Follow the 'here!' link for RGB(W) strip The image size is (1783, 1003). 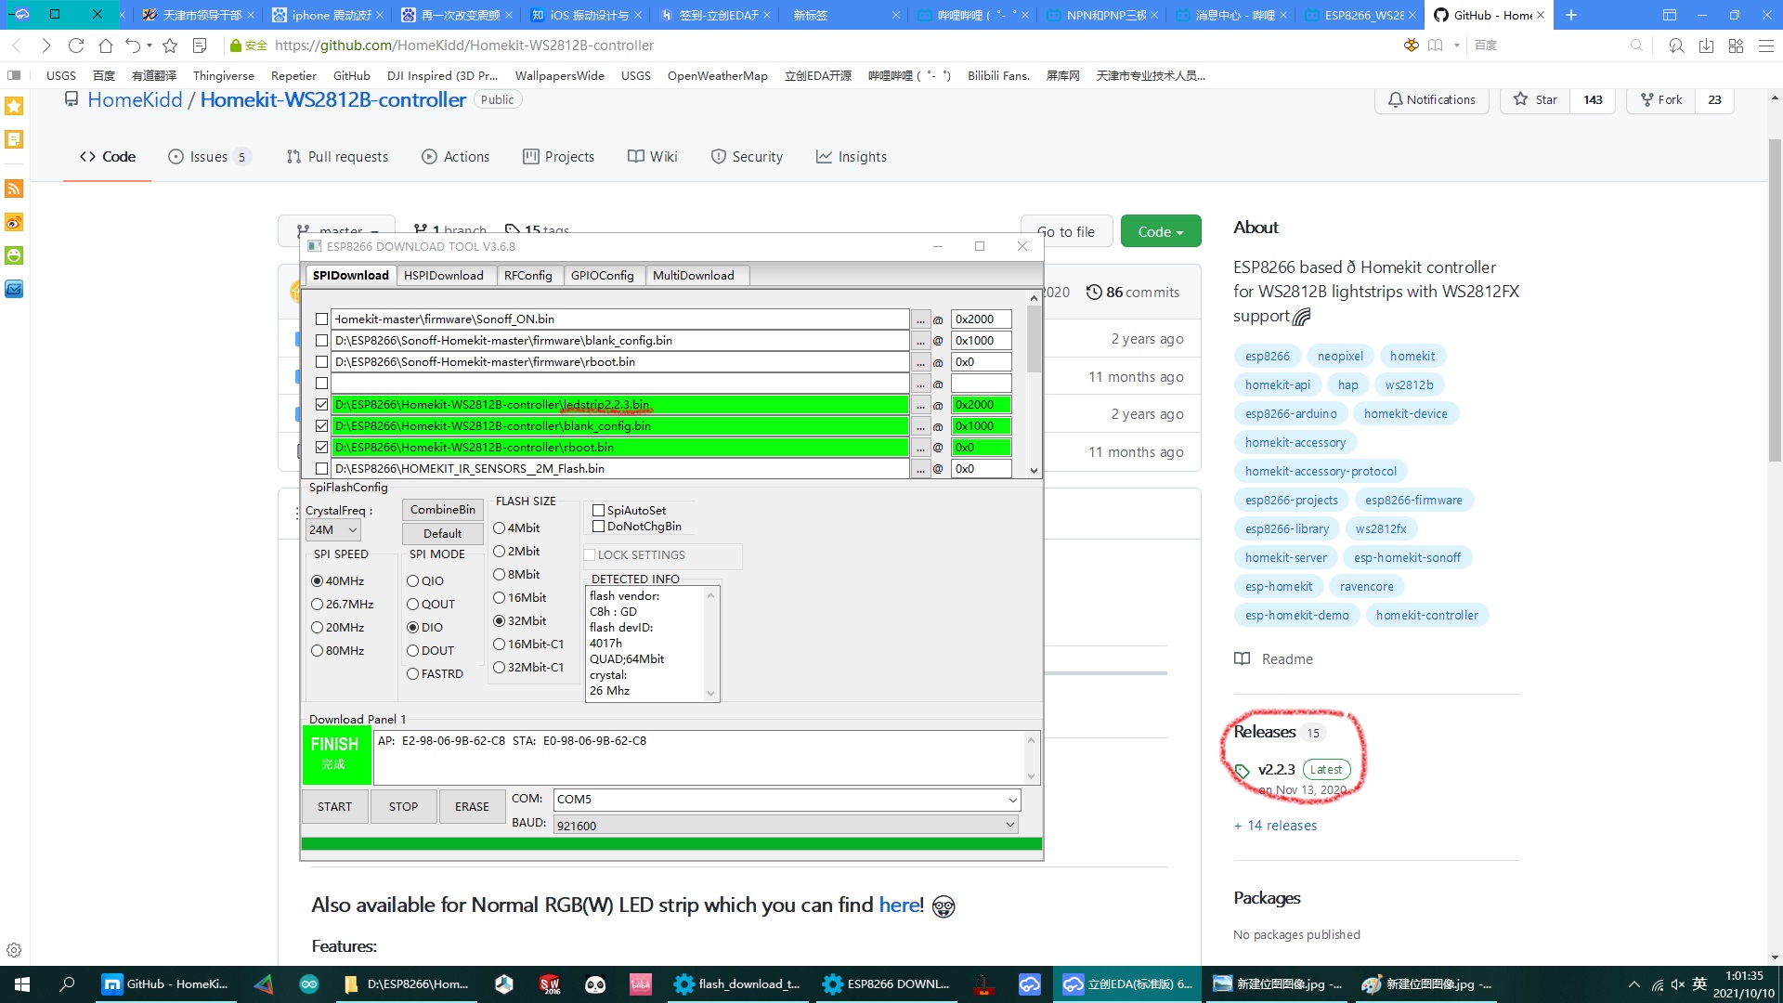[901, 905]
